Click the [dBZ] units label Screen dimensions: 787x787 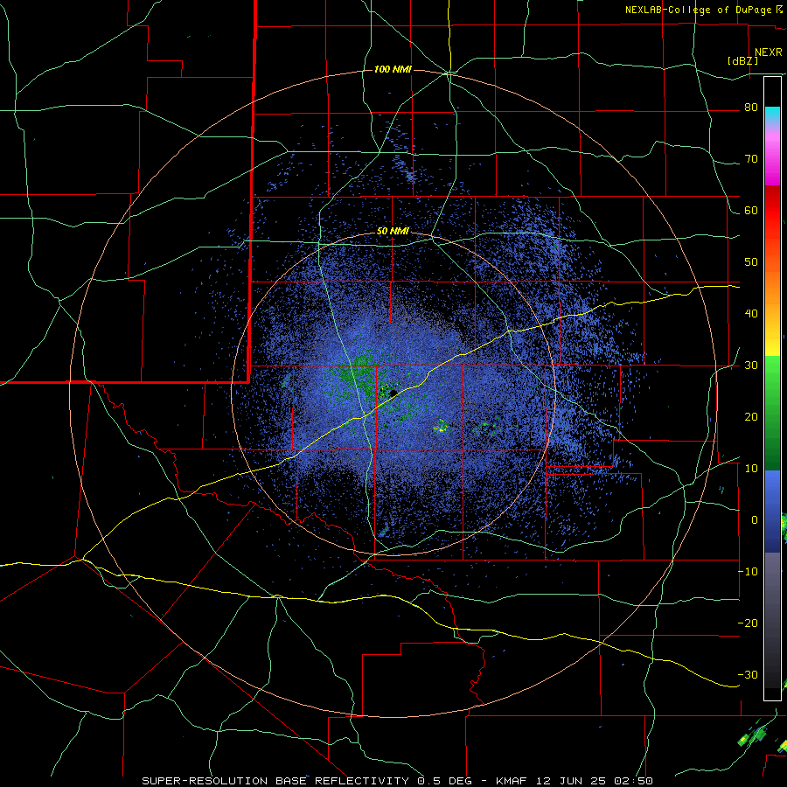(x=742, y=60)
